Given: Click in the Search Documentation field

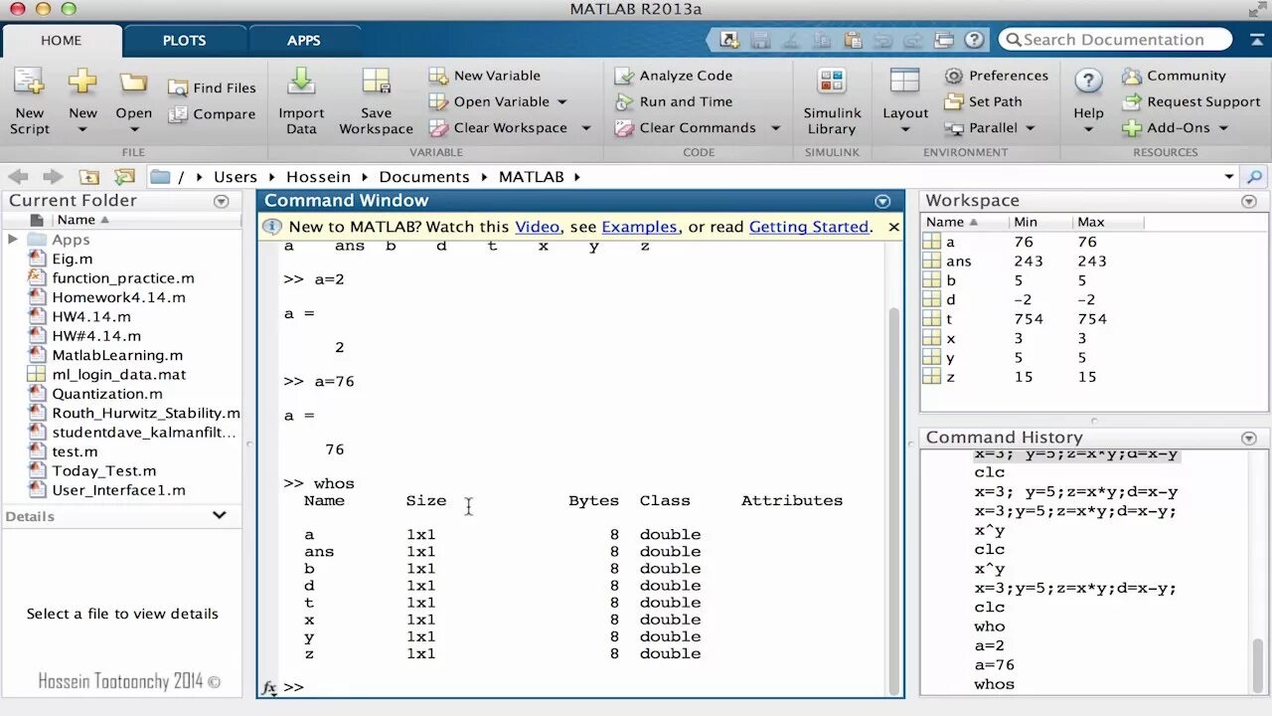Looking at the screenshot, I should [x=1115, y=40].
